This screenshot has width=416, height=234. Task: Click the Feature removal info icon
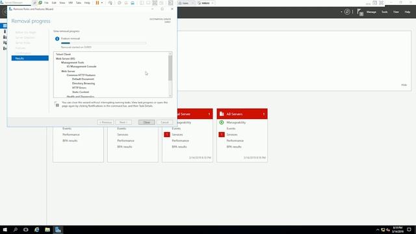[57, 39]
